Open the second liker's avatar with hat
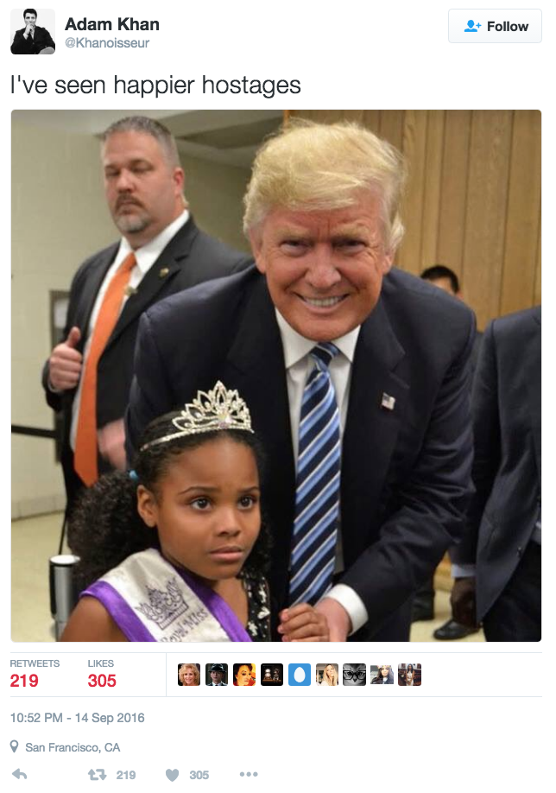 (x=217, y=675)
